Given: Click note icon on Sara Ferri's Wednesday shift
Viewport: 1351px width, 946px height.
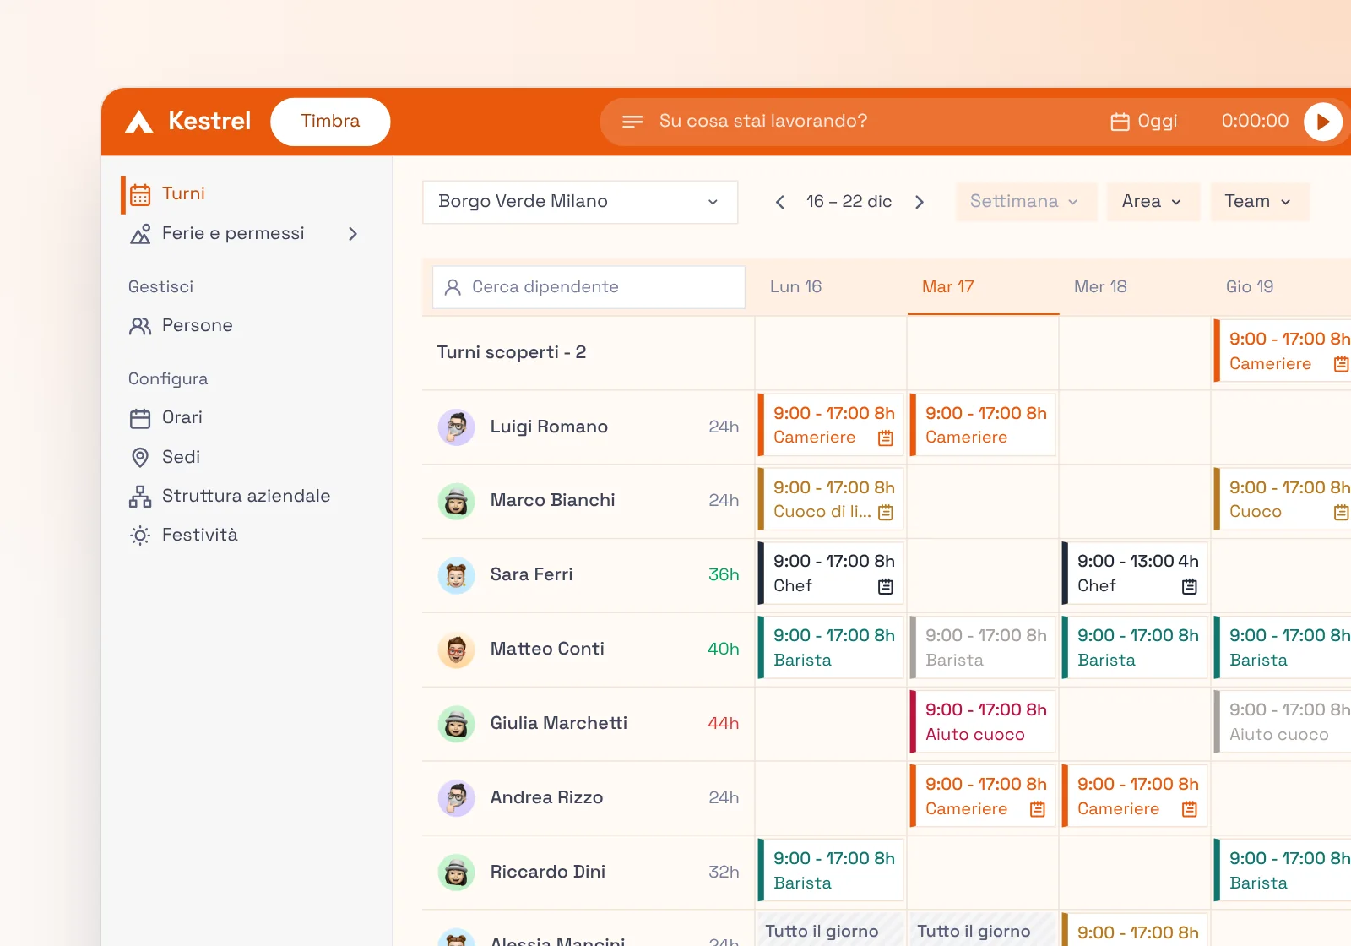Looking at the screenshot, I should point(1189,587).
